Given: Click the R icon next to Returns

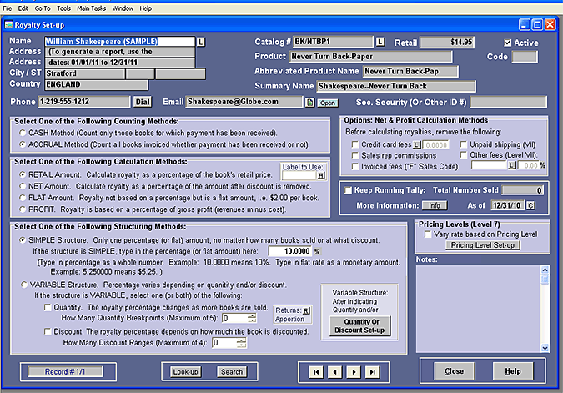Looking at the screenshot, I should [x=306, y=310].
